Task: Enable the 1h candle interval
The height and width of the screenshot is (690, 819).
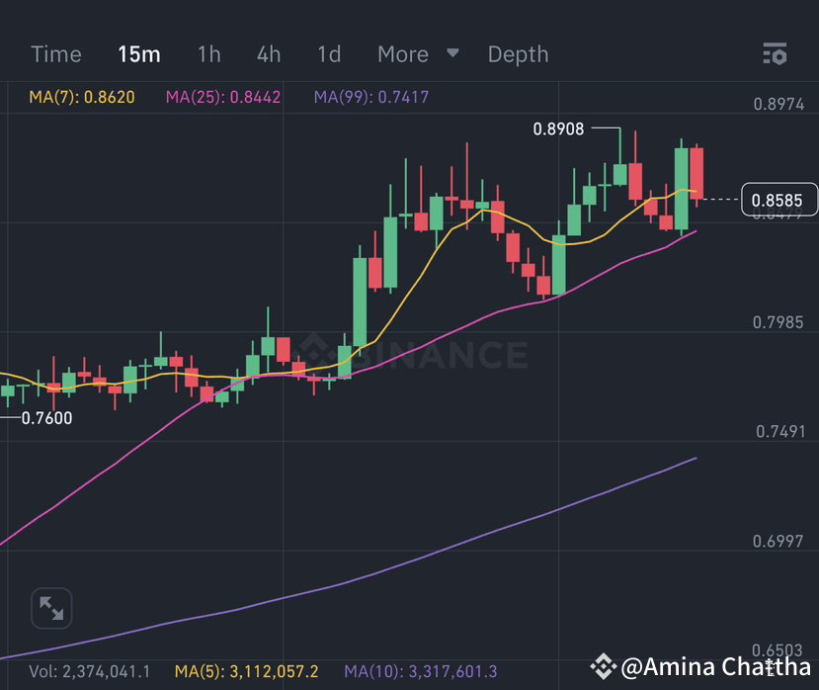Action: tap(208, 54)
